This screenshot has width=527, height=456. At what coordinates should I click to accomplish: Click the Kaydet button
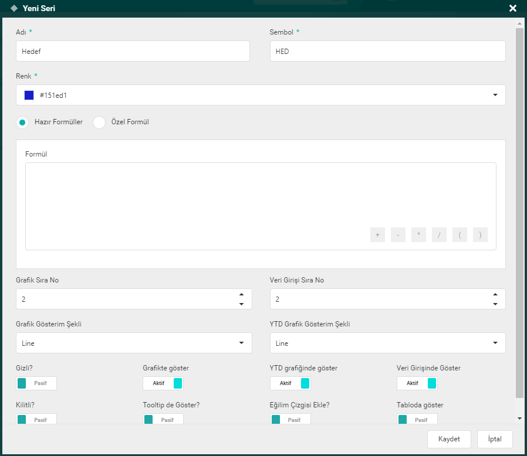coord(449,439)
